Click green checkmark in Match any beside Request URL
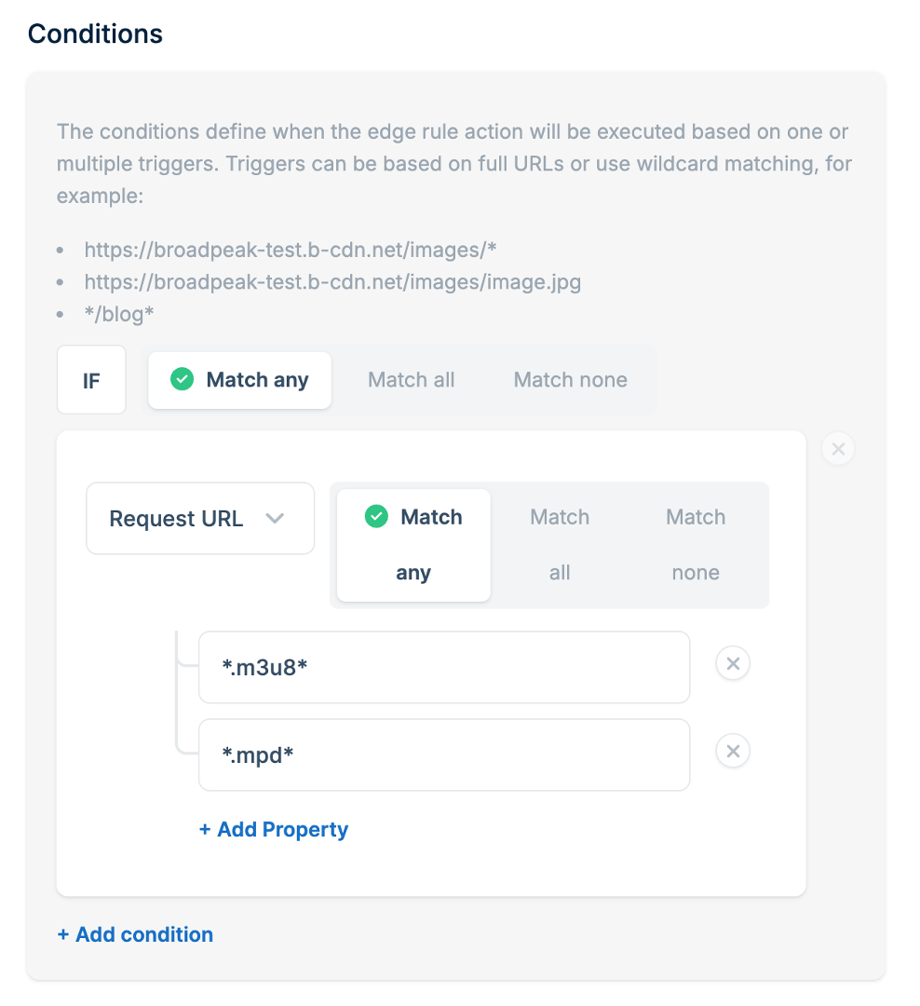Image resolution: width=920 pixels, height=1006 pixels. click(x=376, y=517)
